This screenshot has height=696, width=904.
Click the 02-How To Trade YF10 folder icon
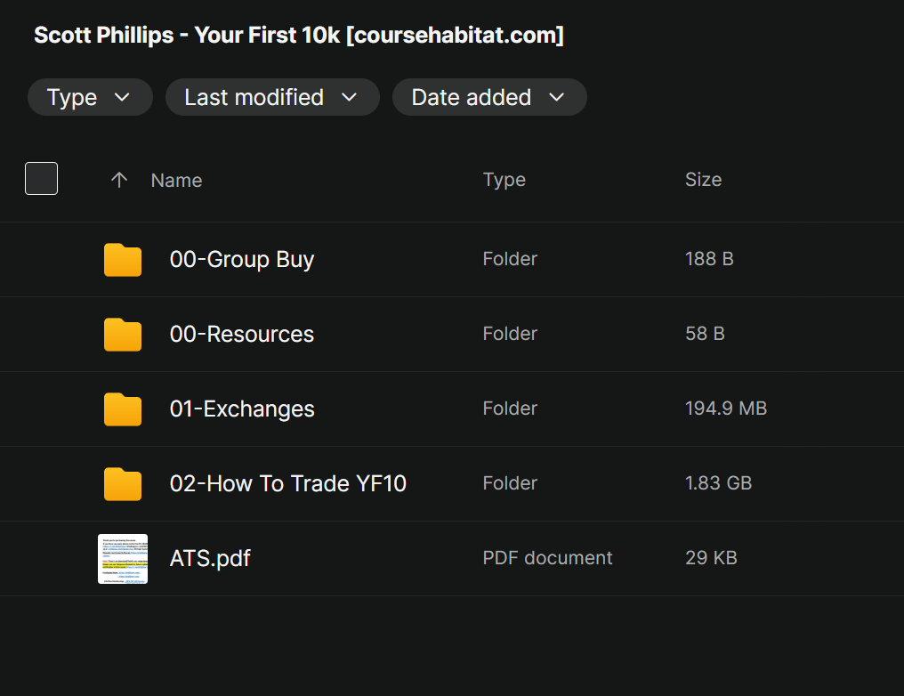pos(123,484)
